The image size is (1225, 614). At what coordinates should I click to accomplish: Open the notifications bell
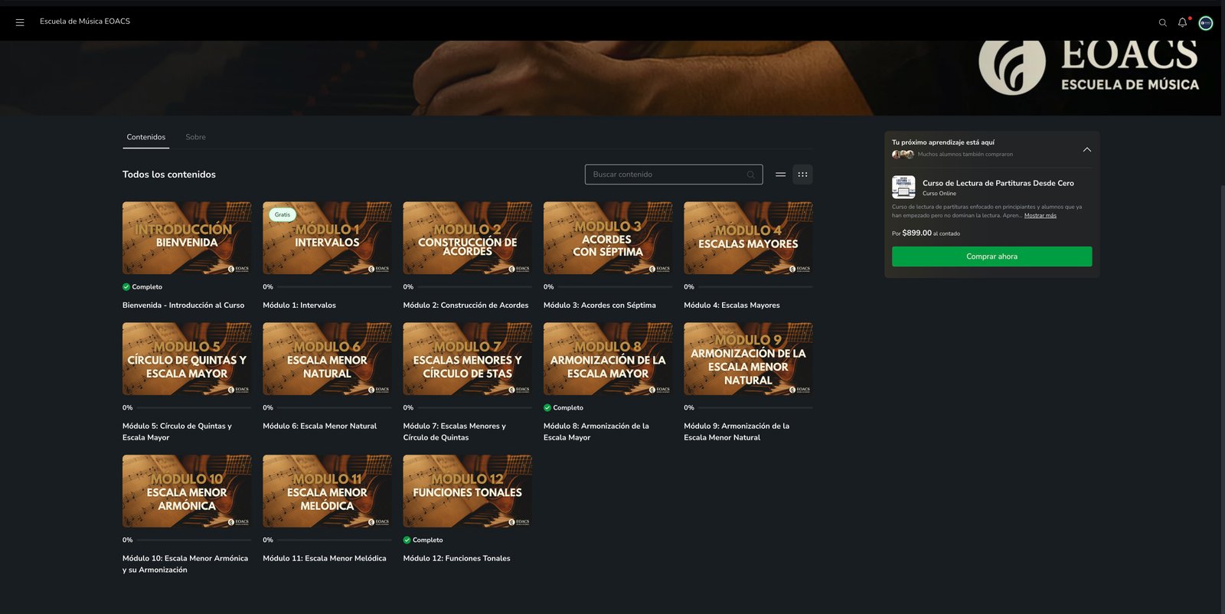1182,23
